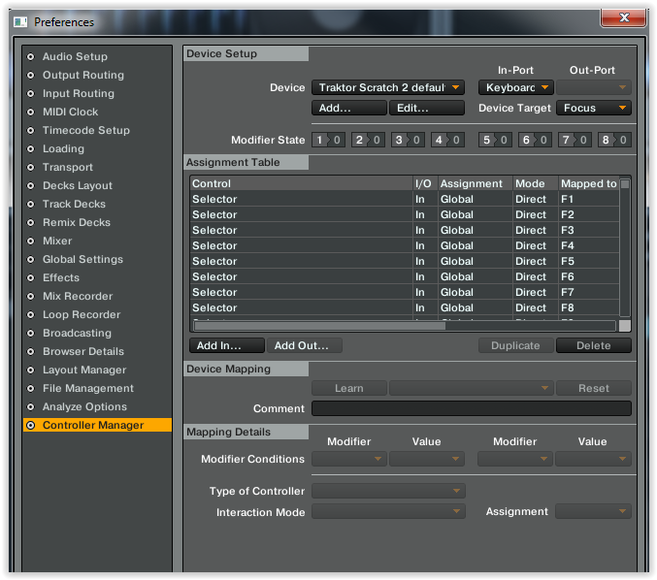The height and width of the screenshot is (580, 657).
Task: Expand the In-Port Keyboard dropdown
Action: 515,88
